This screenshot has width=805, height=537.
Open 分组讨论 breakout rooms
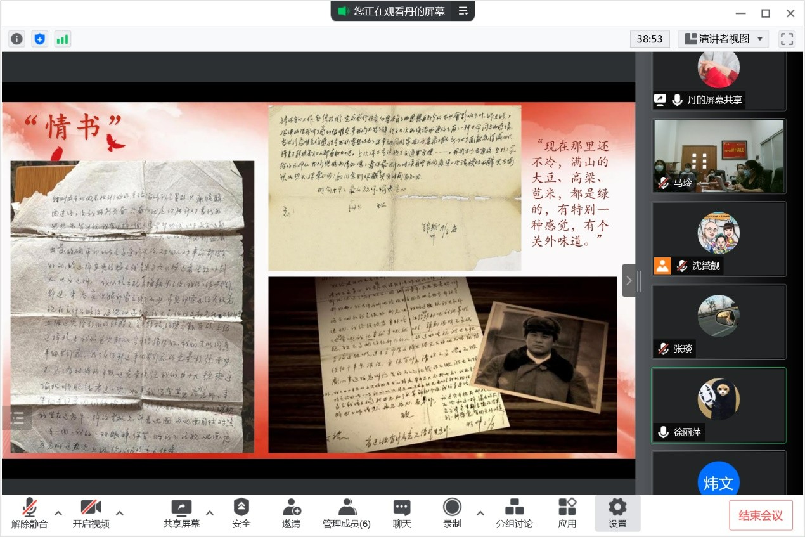pos(514,513)
